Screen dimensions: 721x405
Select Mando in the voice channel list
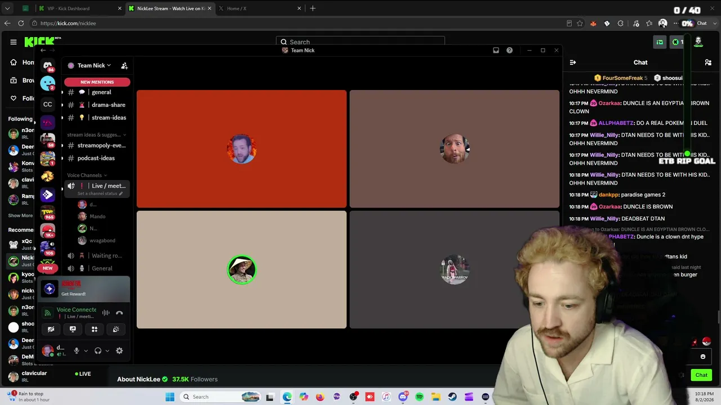click(97, 217)
